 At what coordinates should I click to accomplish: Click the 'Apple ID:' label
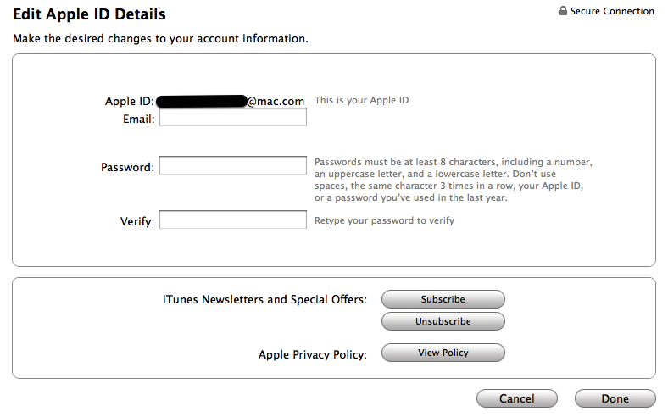point(129,102)
